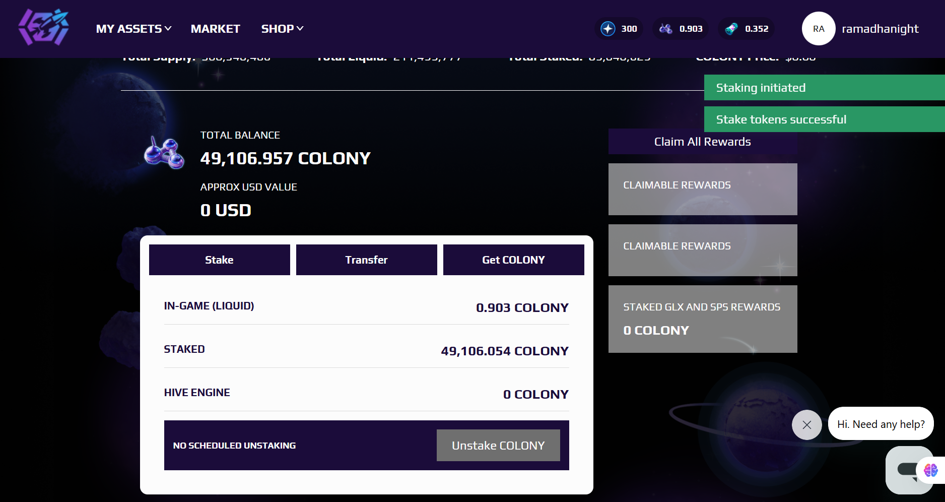Open the STAKED GLX AND SPS REWARDS card
This screenshot has height=502, width=945.
pos(703,319)
